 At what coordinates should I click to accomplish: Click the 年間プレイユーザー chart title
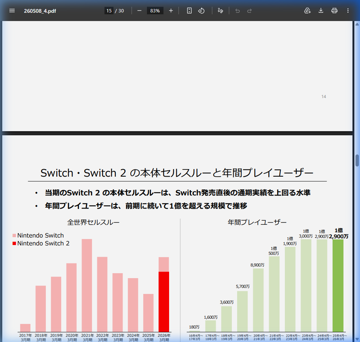click(257, 222)
